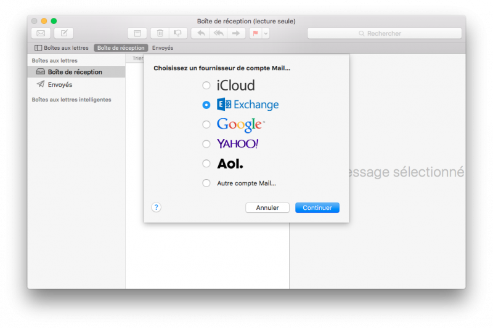Click Boîtes aux lettres intelligentes heading

point(71,100)
